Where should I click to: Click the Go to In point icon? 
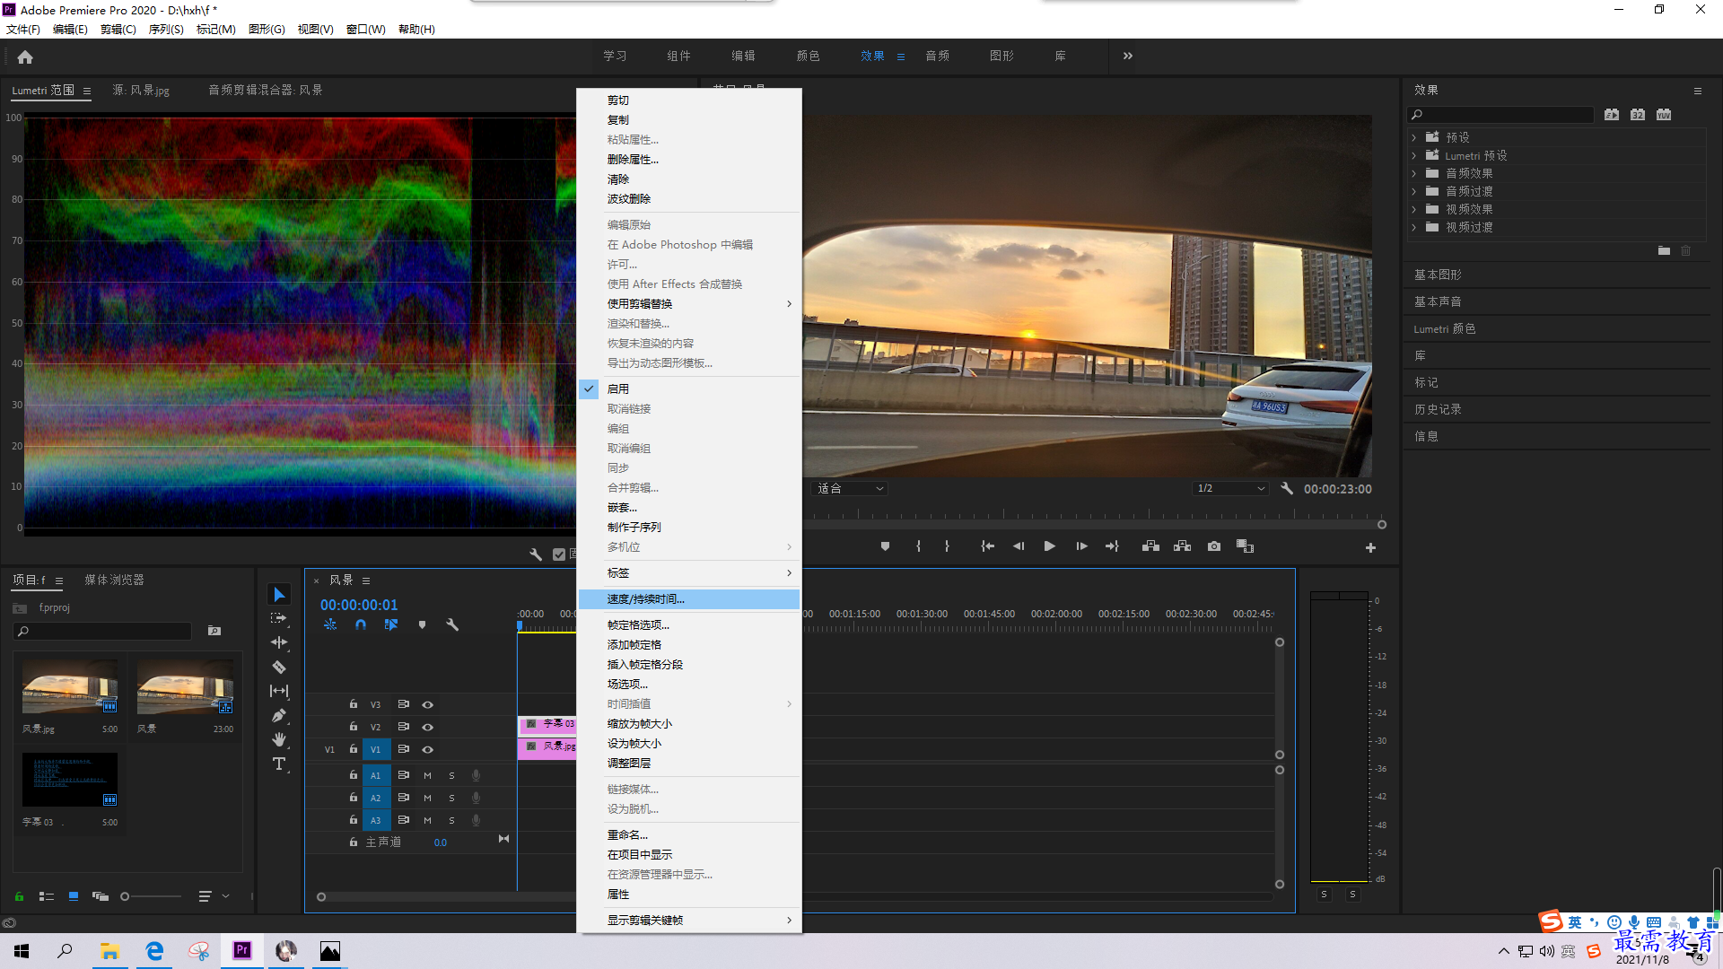click(987, 546)
